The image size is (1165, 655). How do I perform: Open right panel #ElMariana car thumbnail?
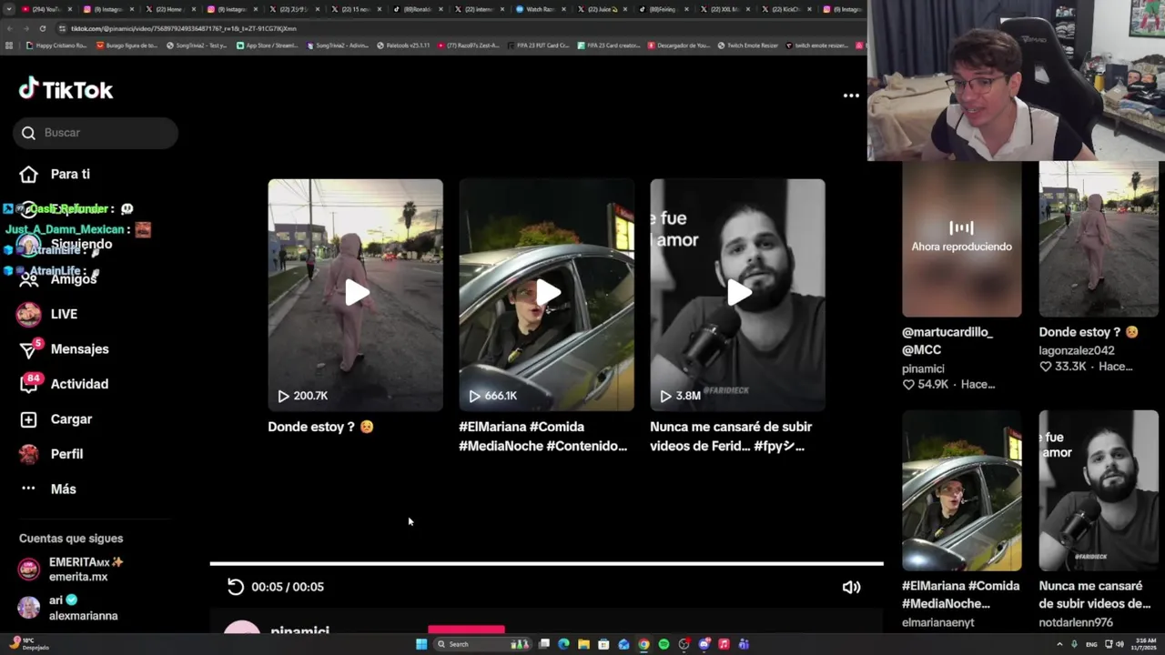961,490
